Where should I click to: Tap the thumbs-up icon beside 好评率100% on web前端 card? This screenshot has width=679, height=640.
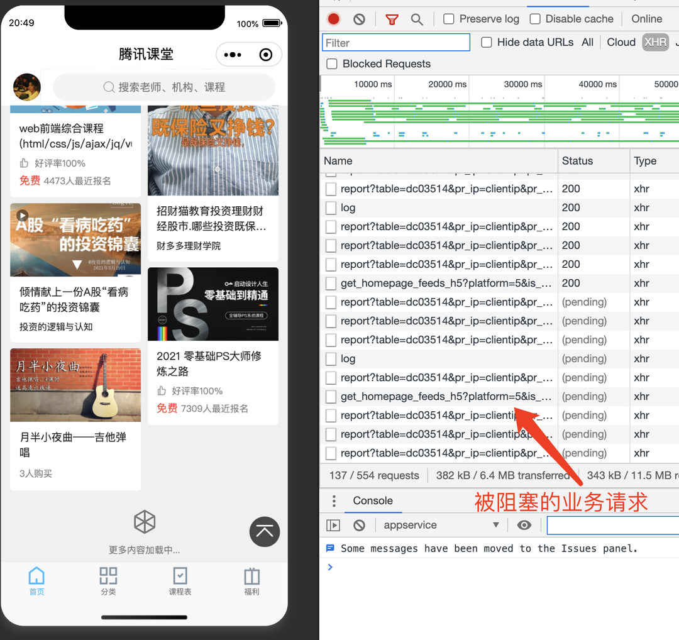pyautogui.click(x=24, y=163)
